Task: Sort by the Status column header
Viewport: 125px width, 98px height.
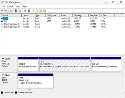Action: pyautogui.click(x=66, y=15)
